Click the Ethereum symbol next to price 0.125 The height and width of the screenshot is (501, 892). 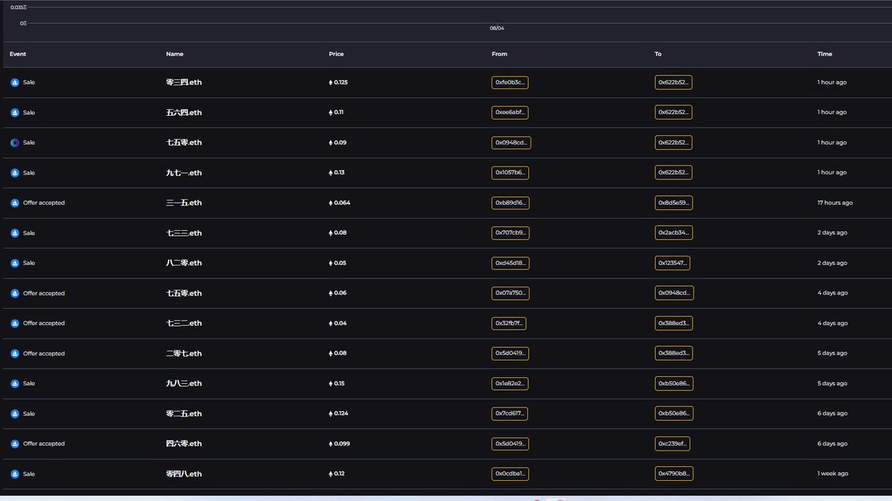click(x=331, y=82)
